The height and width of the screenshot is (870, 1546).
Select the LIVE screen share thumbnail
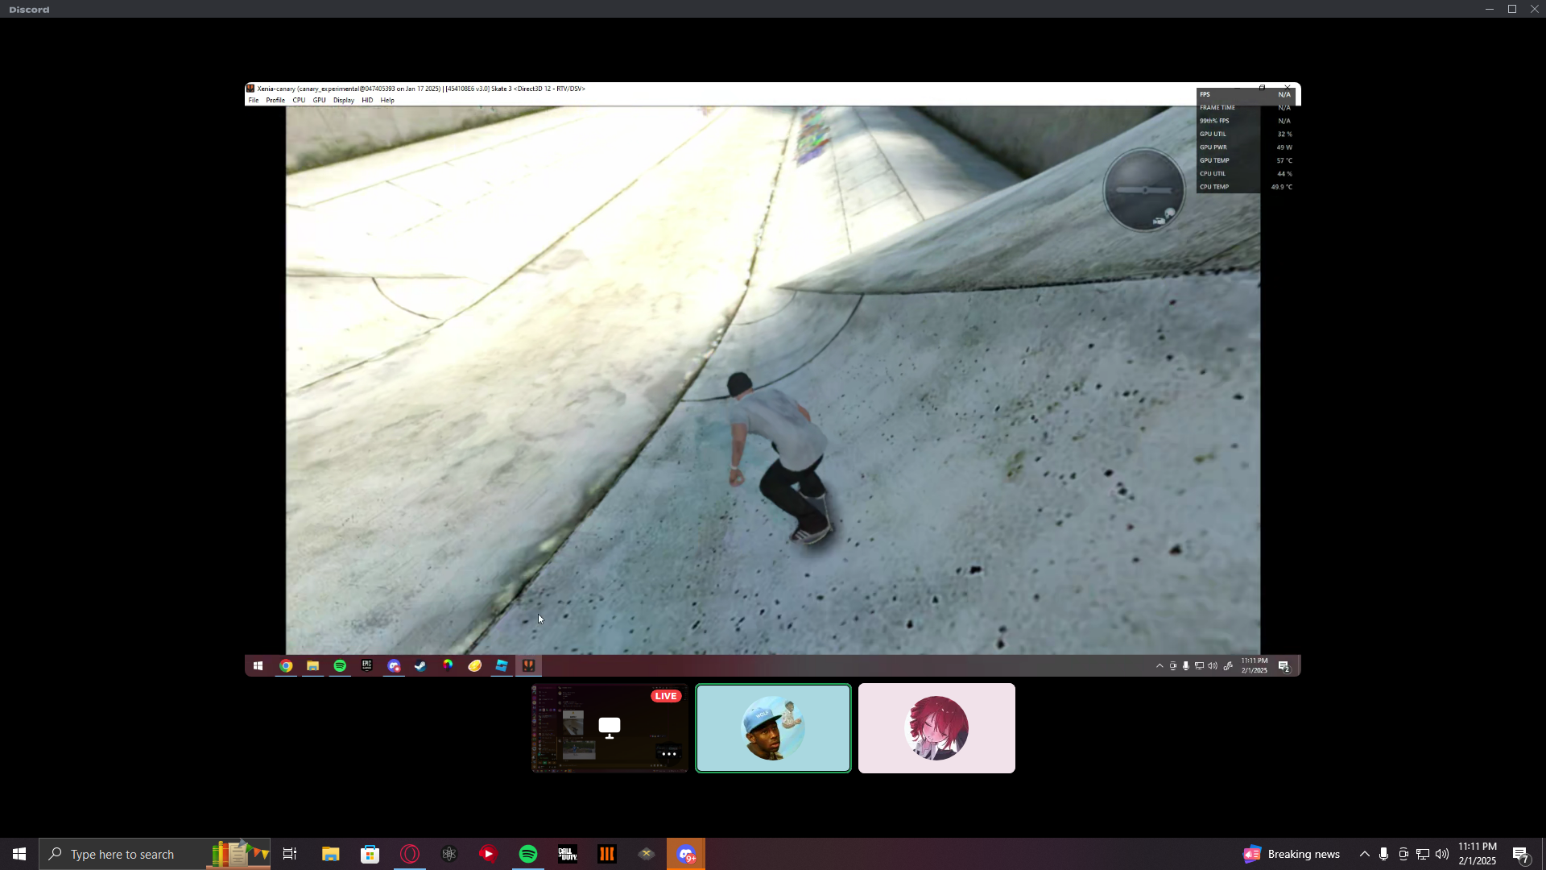pyautogui.click(x=610, y=728)
